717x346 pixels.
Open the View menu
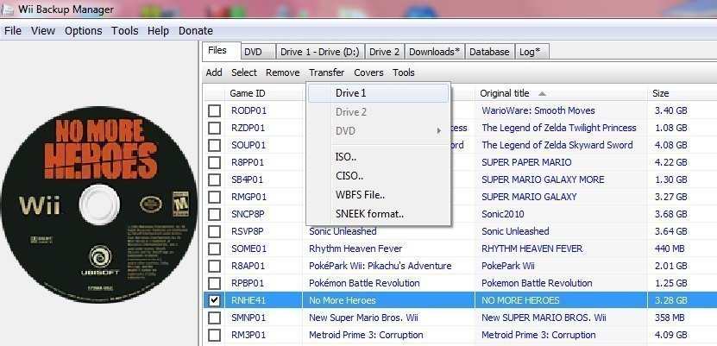pyautogui.click(x=43, y=30)
